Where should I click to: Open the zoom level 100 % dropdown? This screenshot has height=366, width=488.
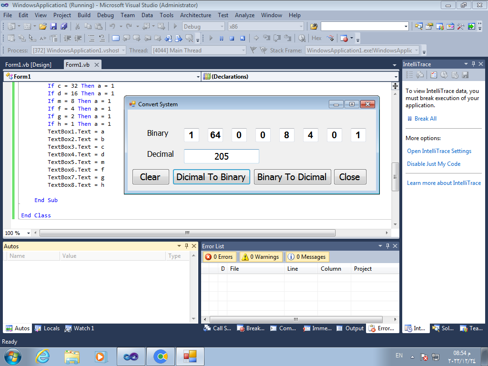(x=28, y=233)
